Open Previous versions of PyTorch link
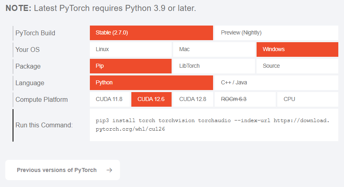344x187 pixels. pos(57,170)
